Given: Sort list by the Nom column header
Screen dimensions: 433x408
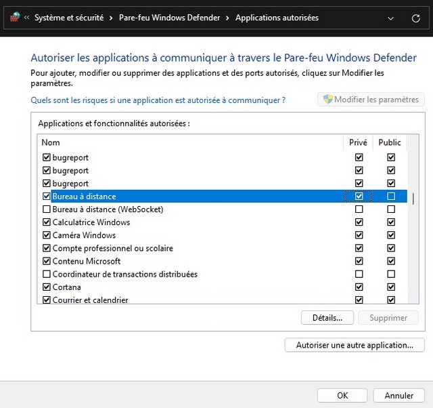Looking at the screenshot, I should 190,142.
